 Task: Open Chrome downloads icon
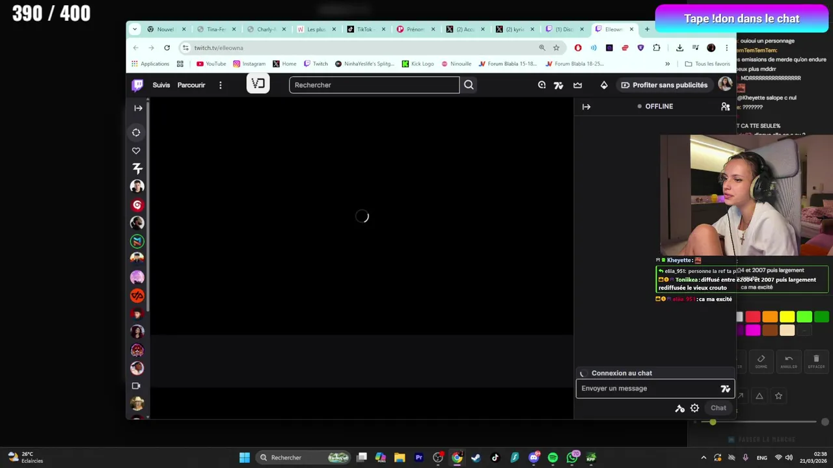[679, 48]
